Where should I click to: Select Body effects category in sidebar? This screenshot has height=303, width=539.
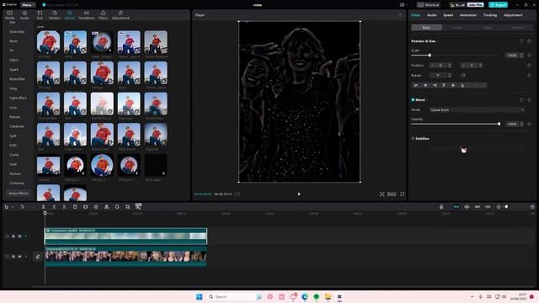19,194
